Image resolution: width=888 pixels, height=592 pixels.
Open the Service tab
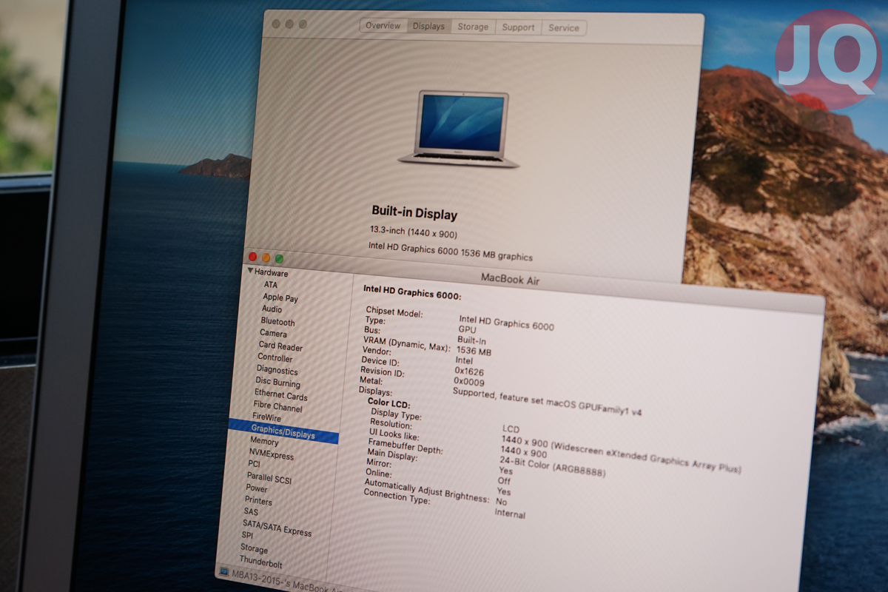564,28
